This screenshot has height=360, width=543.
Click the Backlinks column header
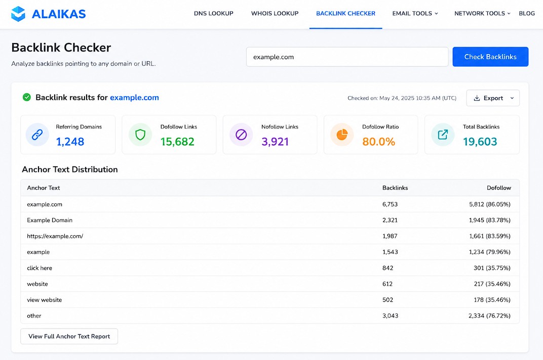click(x=395, y=188)
